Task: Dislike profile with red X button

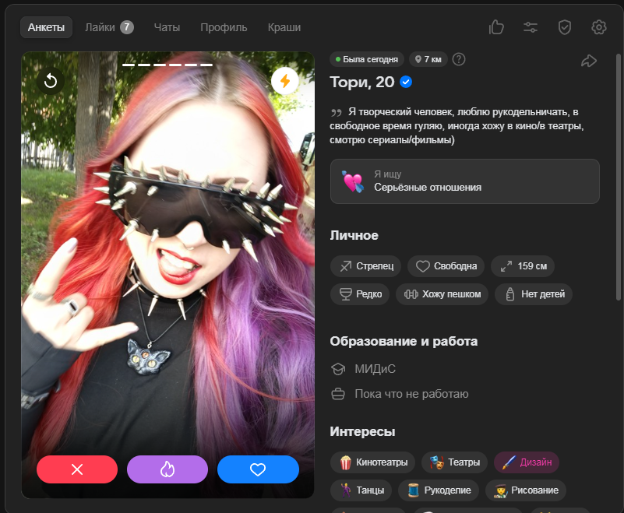Action: coord(77,469)
